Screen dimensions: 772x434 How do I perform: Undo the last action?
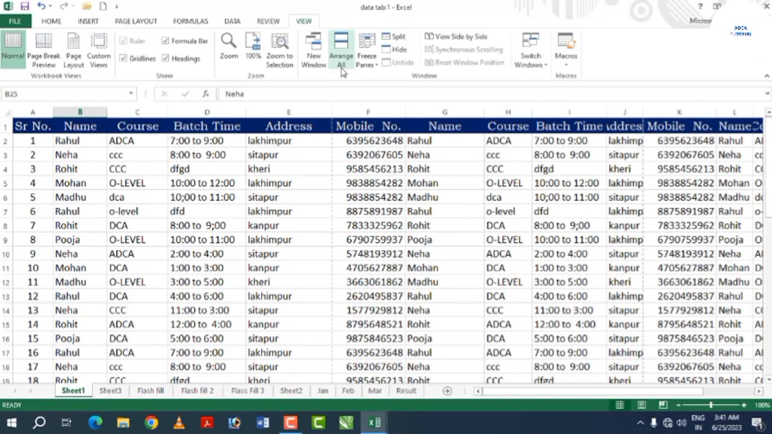point(41,7)
